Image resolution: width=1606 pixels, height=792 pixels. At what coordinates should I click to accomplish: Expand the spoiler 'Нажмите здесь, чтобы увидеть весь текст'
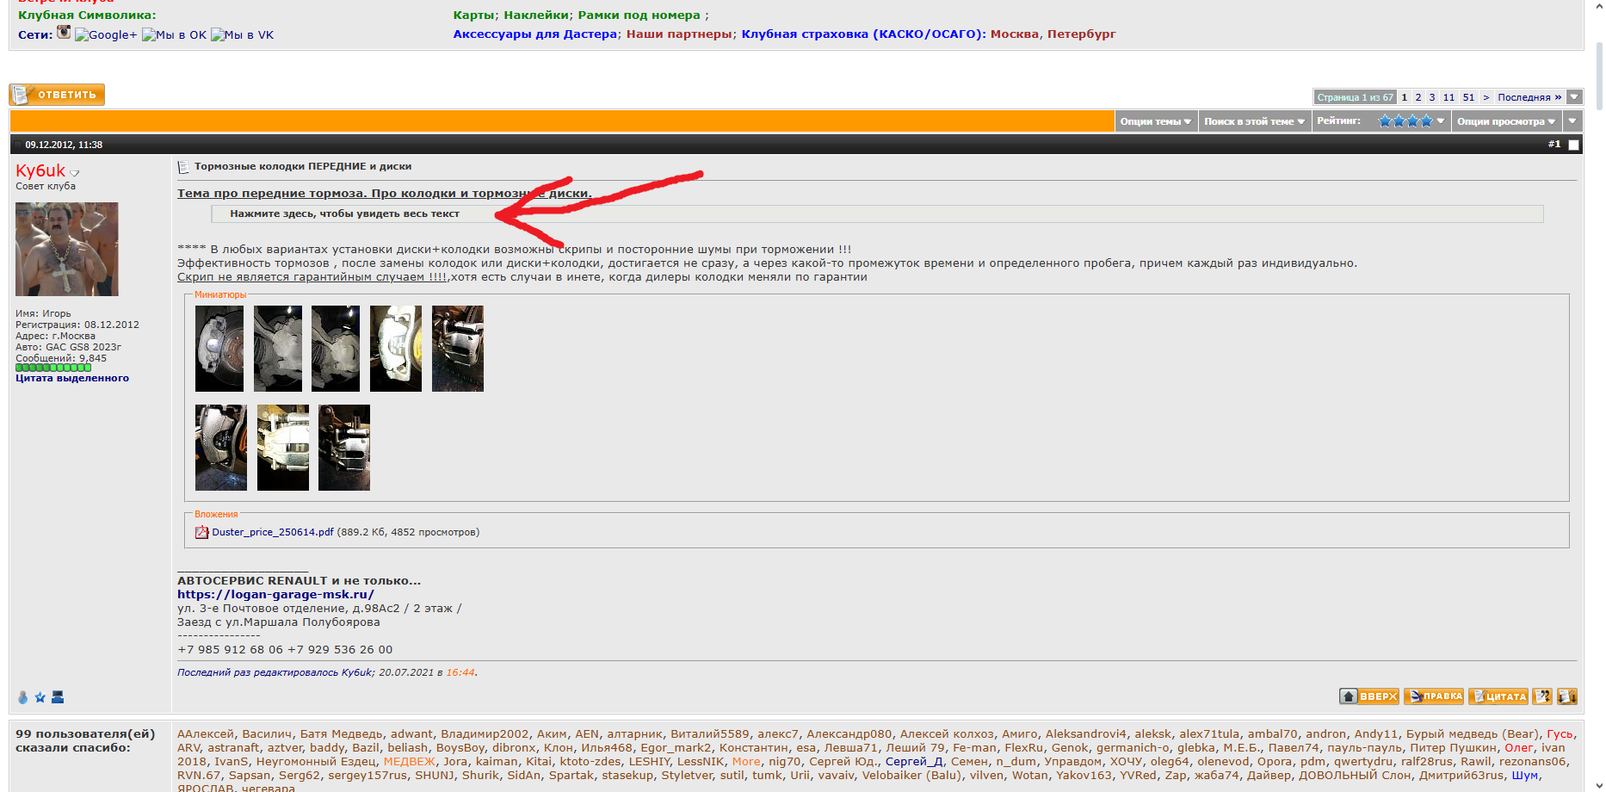click(344, 213)
